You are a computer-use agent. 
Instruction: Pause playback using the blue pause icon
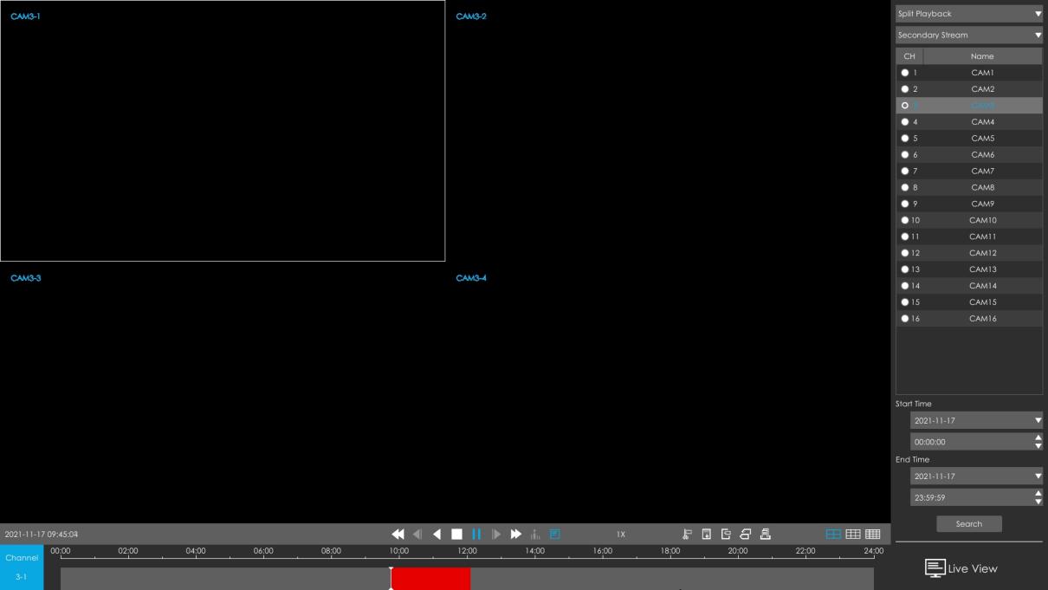[476, 534]
